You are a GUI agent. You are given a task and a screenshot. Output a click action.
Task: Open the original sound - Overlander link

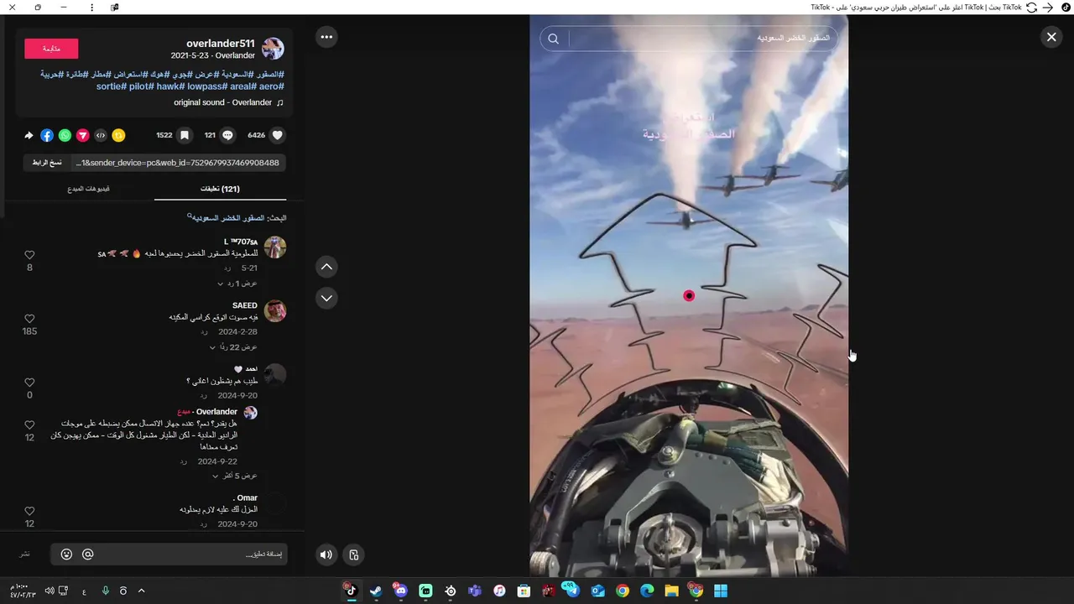point(229,102)
